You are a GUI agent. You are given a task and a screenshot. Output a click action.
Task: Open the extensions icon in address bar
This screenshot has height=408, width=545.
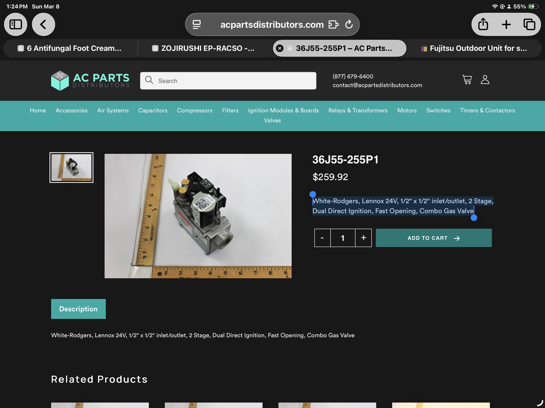[333, 25]
